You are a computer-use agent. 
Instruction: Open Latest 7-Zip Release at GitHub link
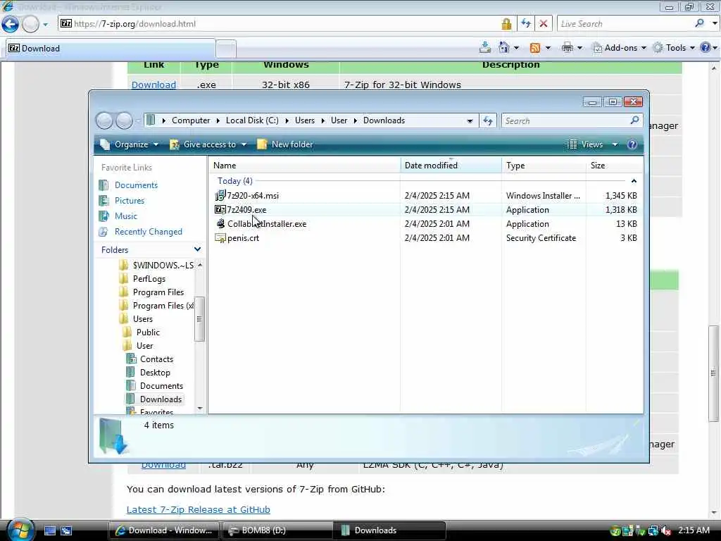tap(198, 509)
